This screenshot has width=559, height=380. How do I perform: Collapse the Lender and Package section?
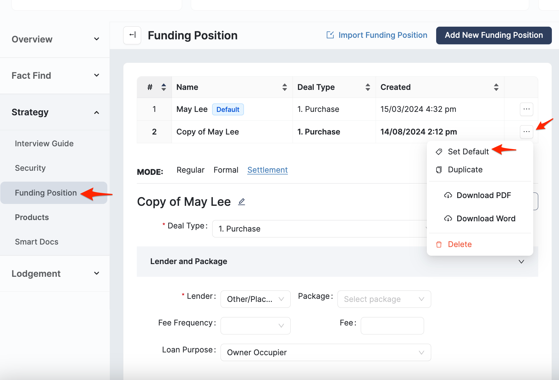pyautogui.click(x=521, y=262)
